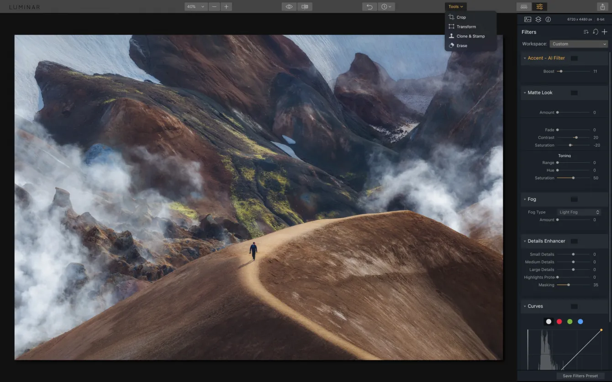Click the eye preview icon
The height and width of the screenshot is (382, 612).
[x=289, y=7]
